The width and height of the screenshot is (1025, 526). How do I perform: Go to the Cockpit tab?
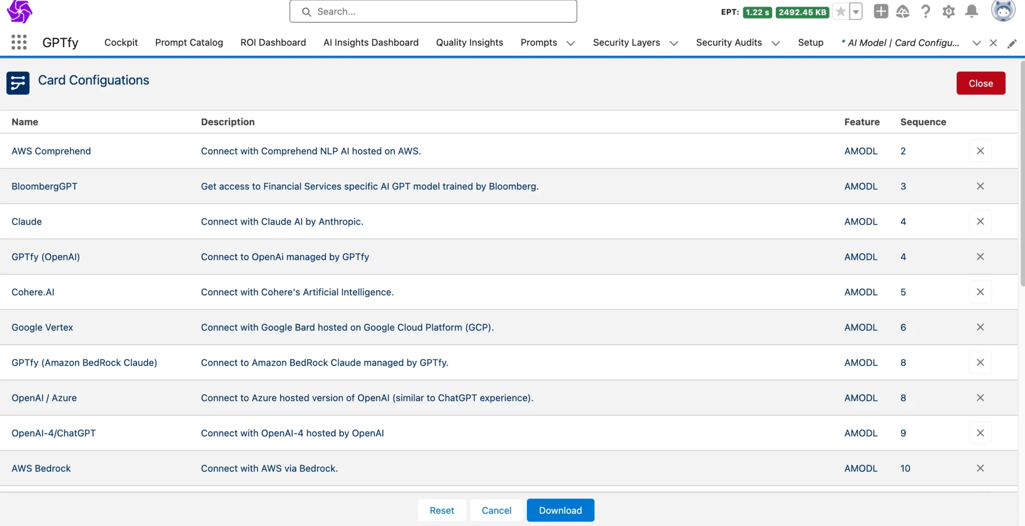[121, 43]
